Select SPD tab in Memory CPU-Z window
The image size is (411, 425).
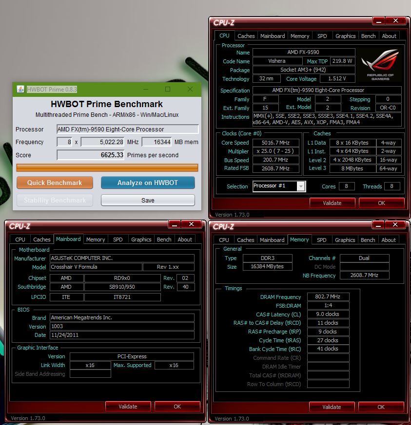tap(322, 240)
